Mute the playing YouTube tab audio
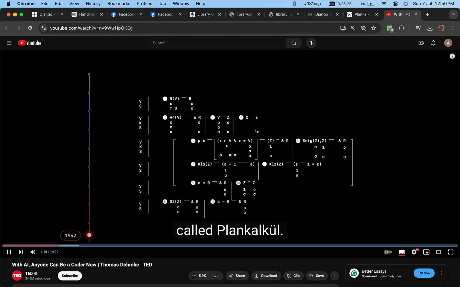The width and height of the screenshot is (460, 287). pos(408,14)
